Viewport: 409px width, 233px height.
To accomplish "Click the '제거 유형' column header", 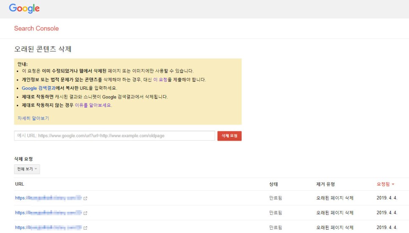I will [325, 184].
